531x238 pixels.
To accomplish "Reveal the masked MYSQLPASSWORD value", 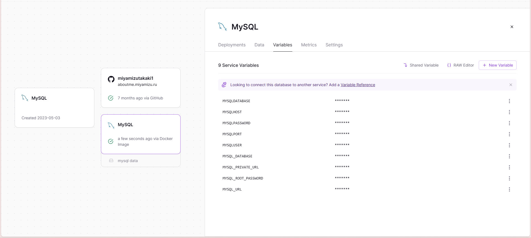I will tap(342, 123).
